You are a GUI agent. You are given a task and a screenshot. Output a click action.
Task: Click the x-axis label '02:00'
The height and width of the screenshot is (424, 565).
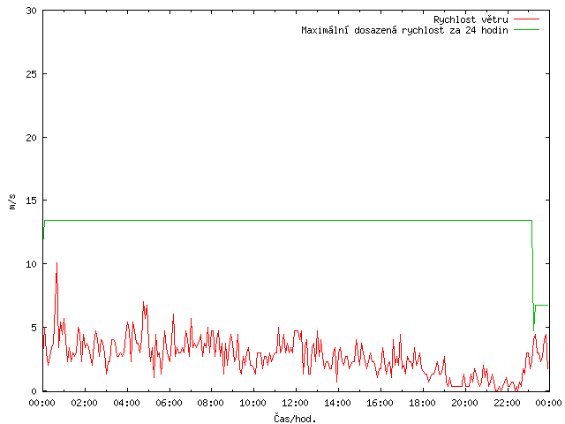[85, 403]
